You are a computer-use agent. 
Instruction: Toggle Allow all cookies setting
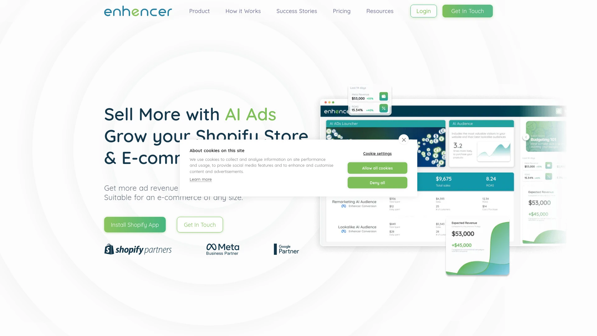[377, 168]
